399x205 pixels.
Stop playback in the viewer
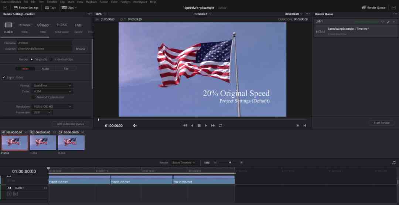(199, 125)
